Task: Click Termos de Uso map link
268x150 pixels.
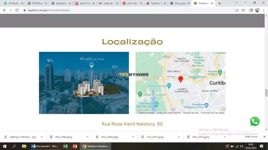Action: (191, 113)
